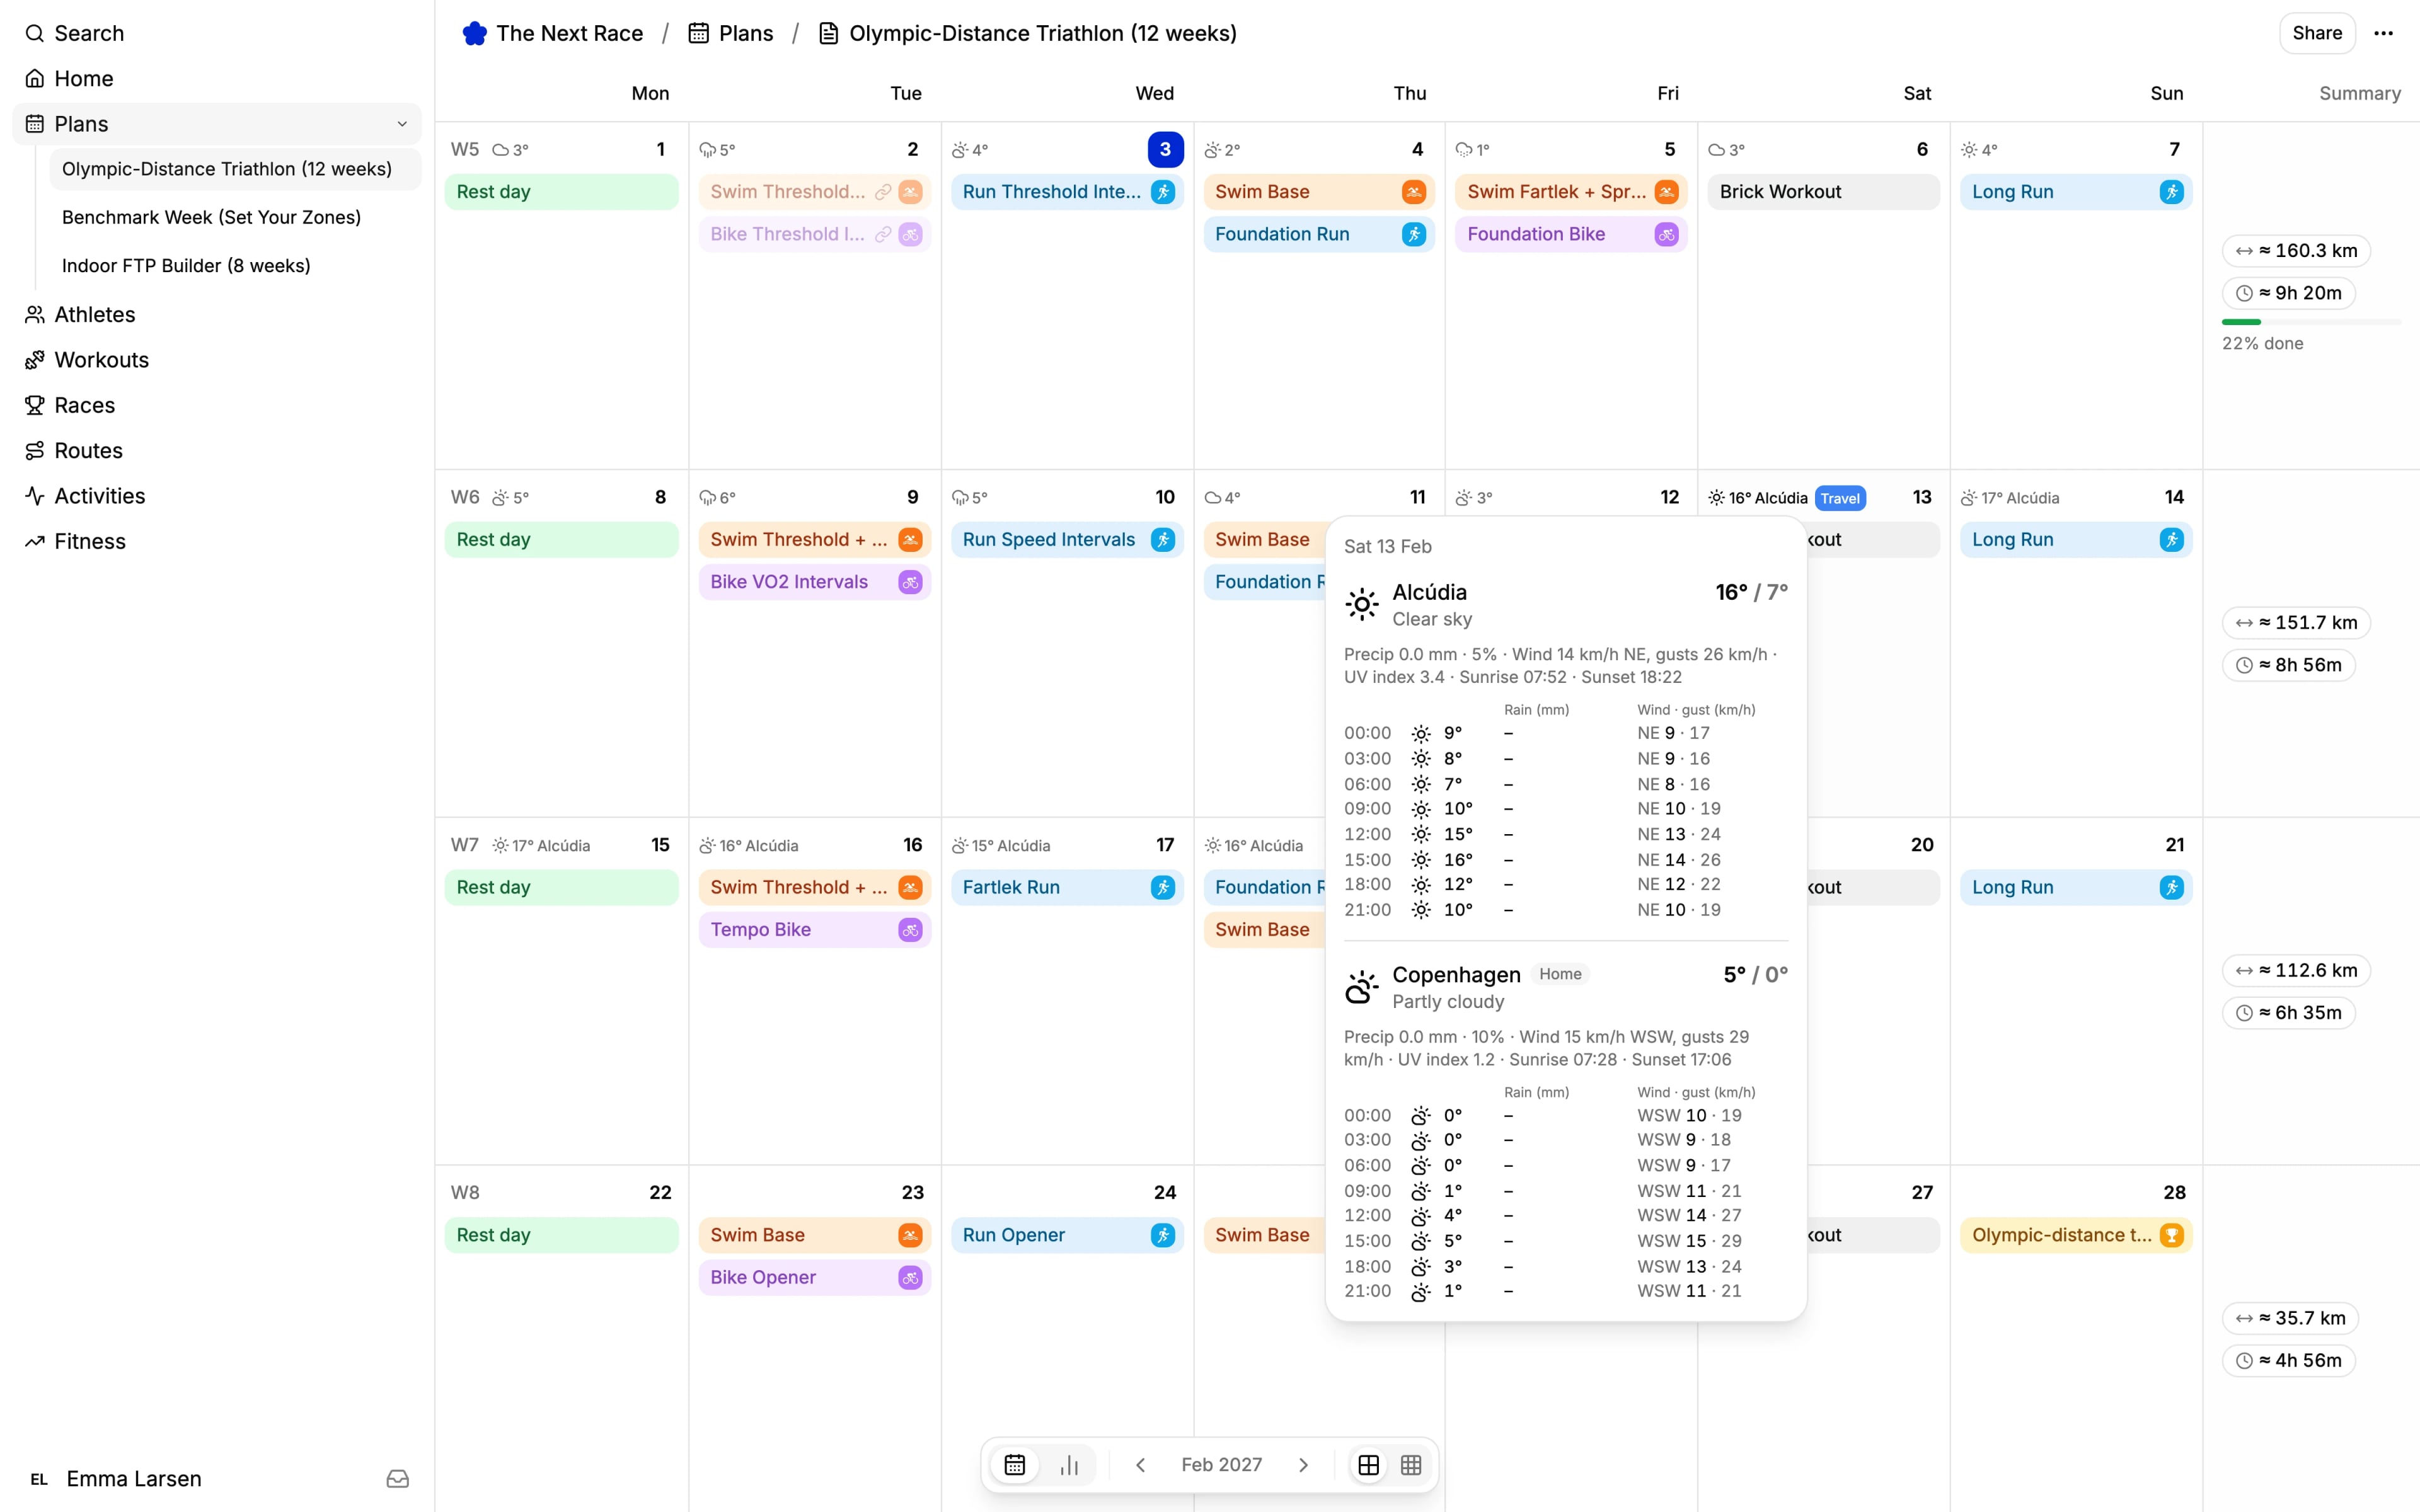Open the Workouts section
The height and width of the screenshot is (1512, 2420).
click(x=217, y=360)
